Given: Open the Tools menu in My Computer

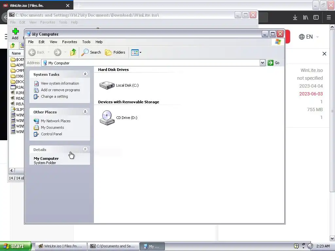Looking at the screenshot, I should pos(86,42).
